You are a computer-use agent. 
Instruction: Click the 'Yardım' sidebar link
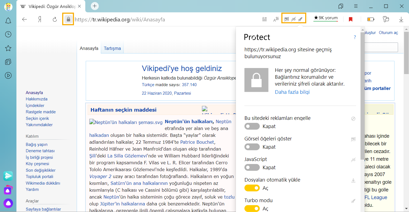[x=32, y=190]
